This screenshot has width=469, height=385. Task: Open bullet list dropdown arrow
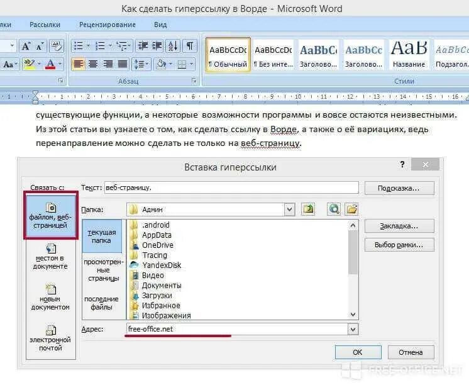coord(88,46)
